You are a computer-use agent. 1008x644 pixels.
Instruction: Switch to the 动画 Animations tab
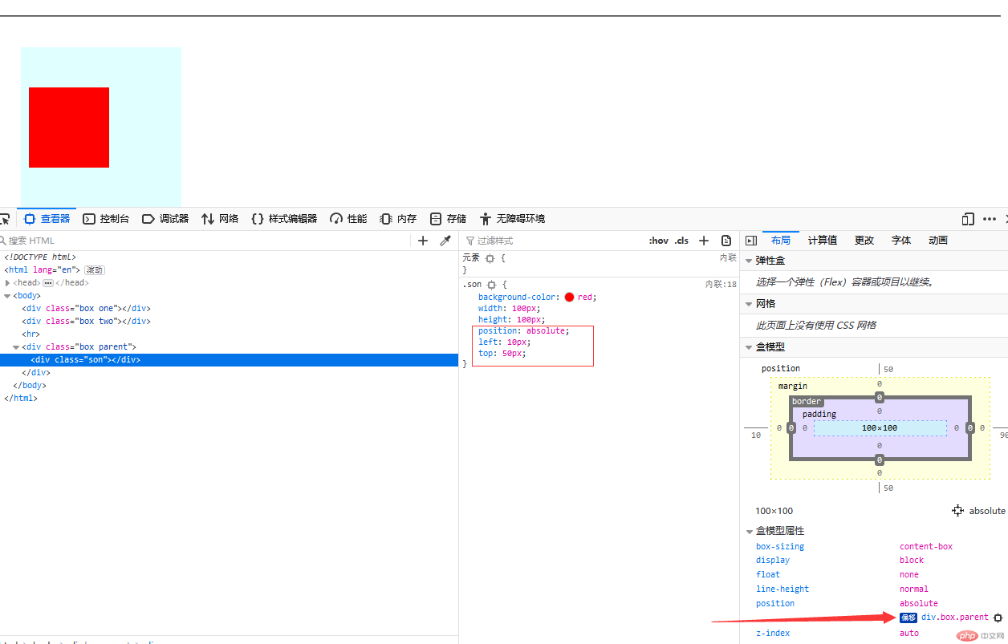click(x=938, y=241)
